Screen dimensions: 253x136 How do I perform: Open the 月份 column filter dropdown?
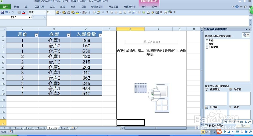(x=36, y=35)
